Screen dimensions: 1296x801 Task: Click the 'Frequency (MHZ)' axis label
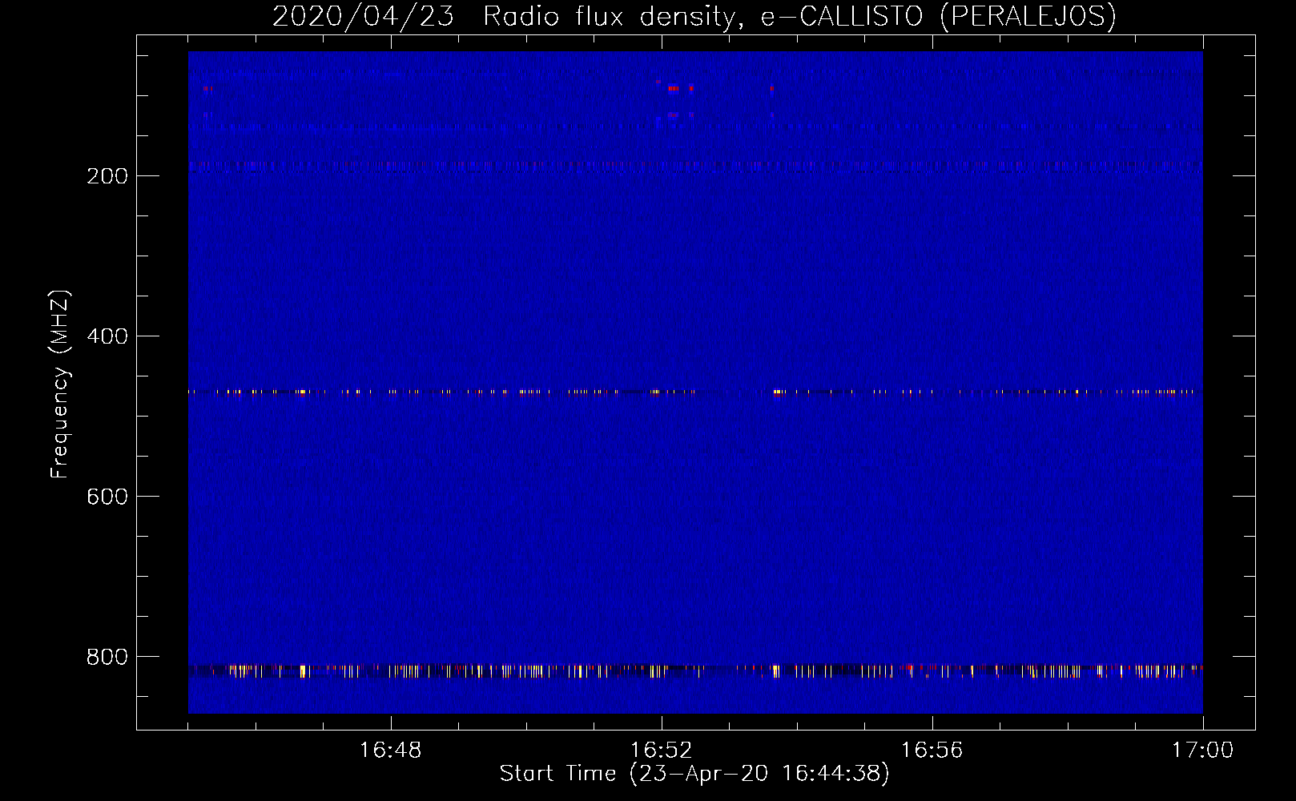pos(60,384)
